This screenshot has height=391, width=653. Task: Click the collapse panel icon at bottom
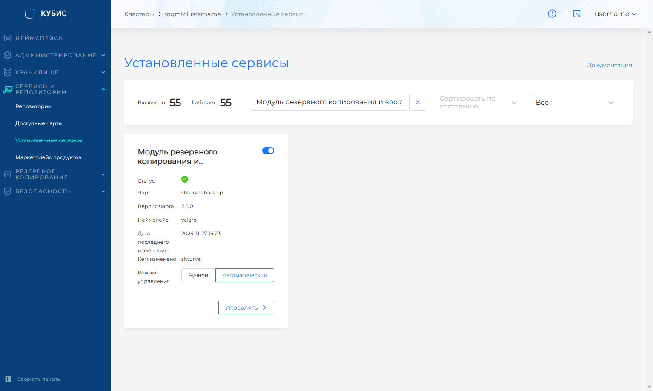[8, 379]
